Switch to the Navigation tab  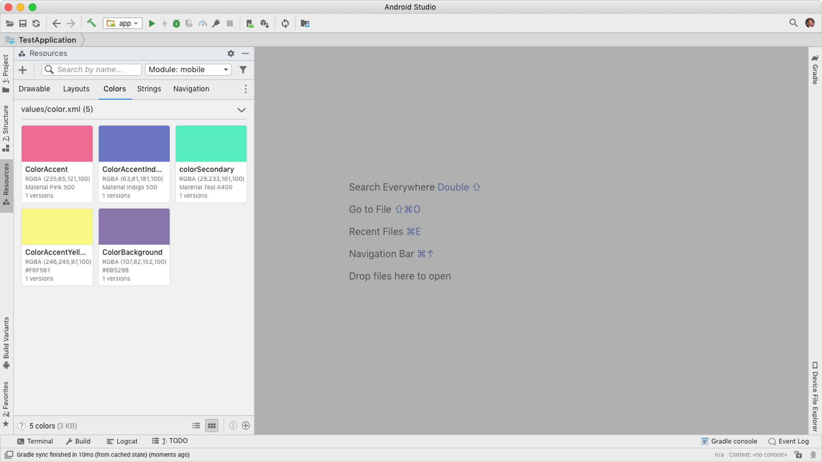[191, 89]
